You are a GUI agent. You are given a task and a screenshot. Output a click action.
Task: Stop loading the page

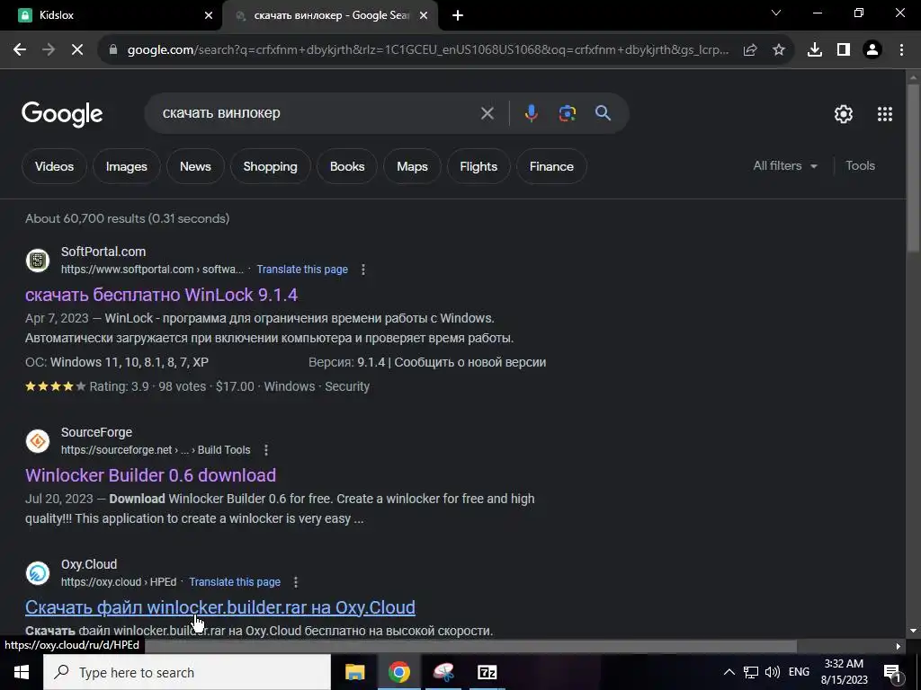[x=77, y=50]
